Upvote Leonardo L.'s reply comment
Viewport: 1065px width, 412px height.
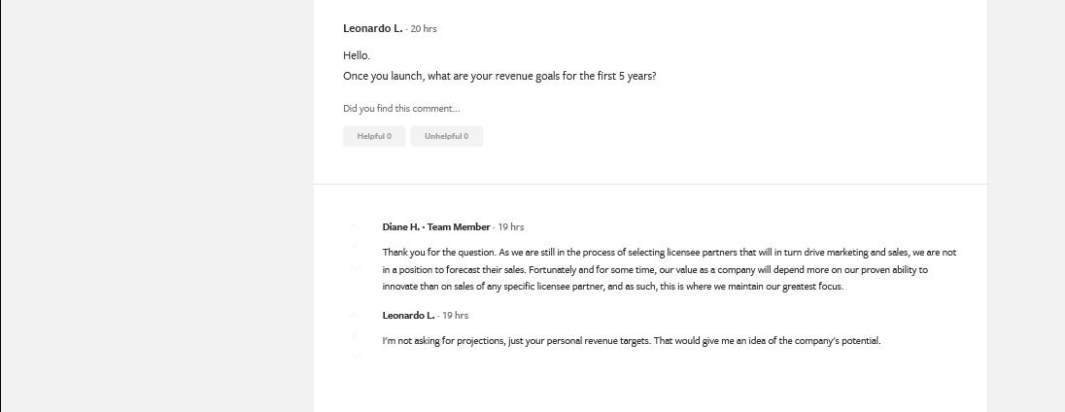pyautogui.click(x=354, y=316)
